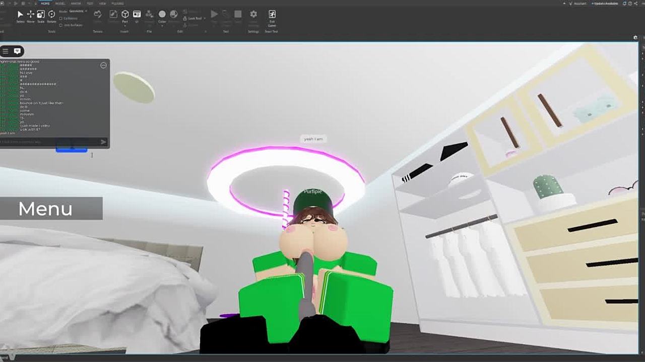Switch to the Model ribbon tab

pos(60,4)
